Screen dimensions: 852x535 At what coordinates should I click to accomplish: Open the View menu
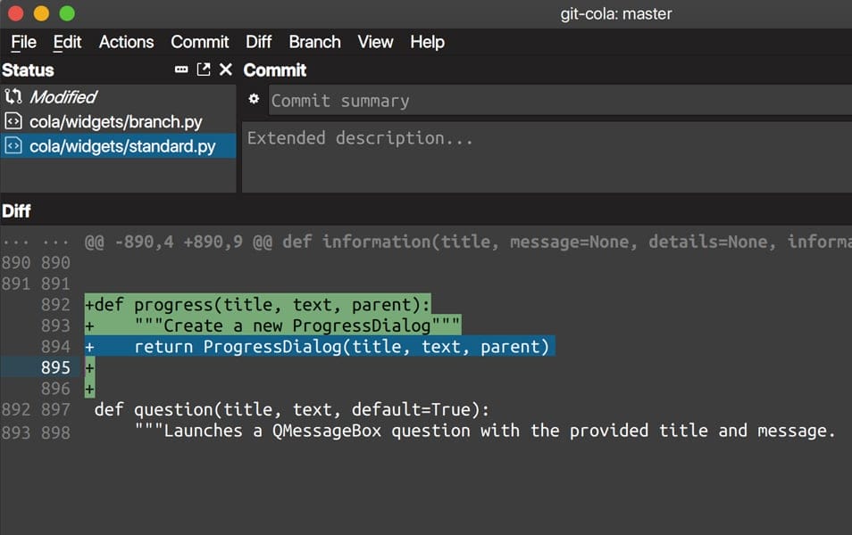point(374,42)
